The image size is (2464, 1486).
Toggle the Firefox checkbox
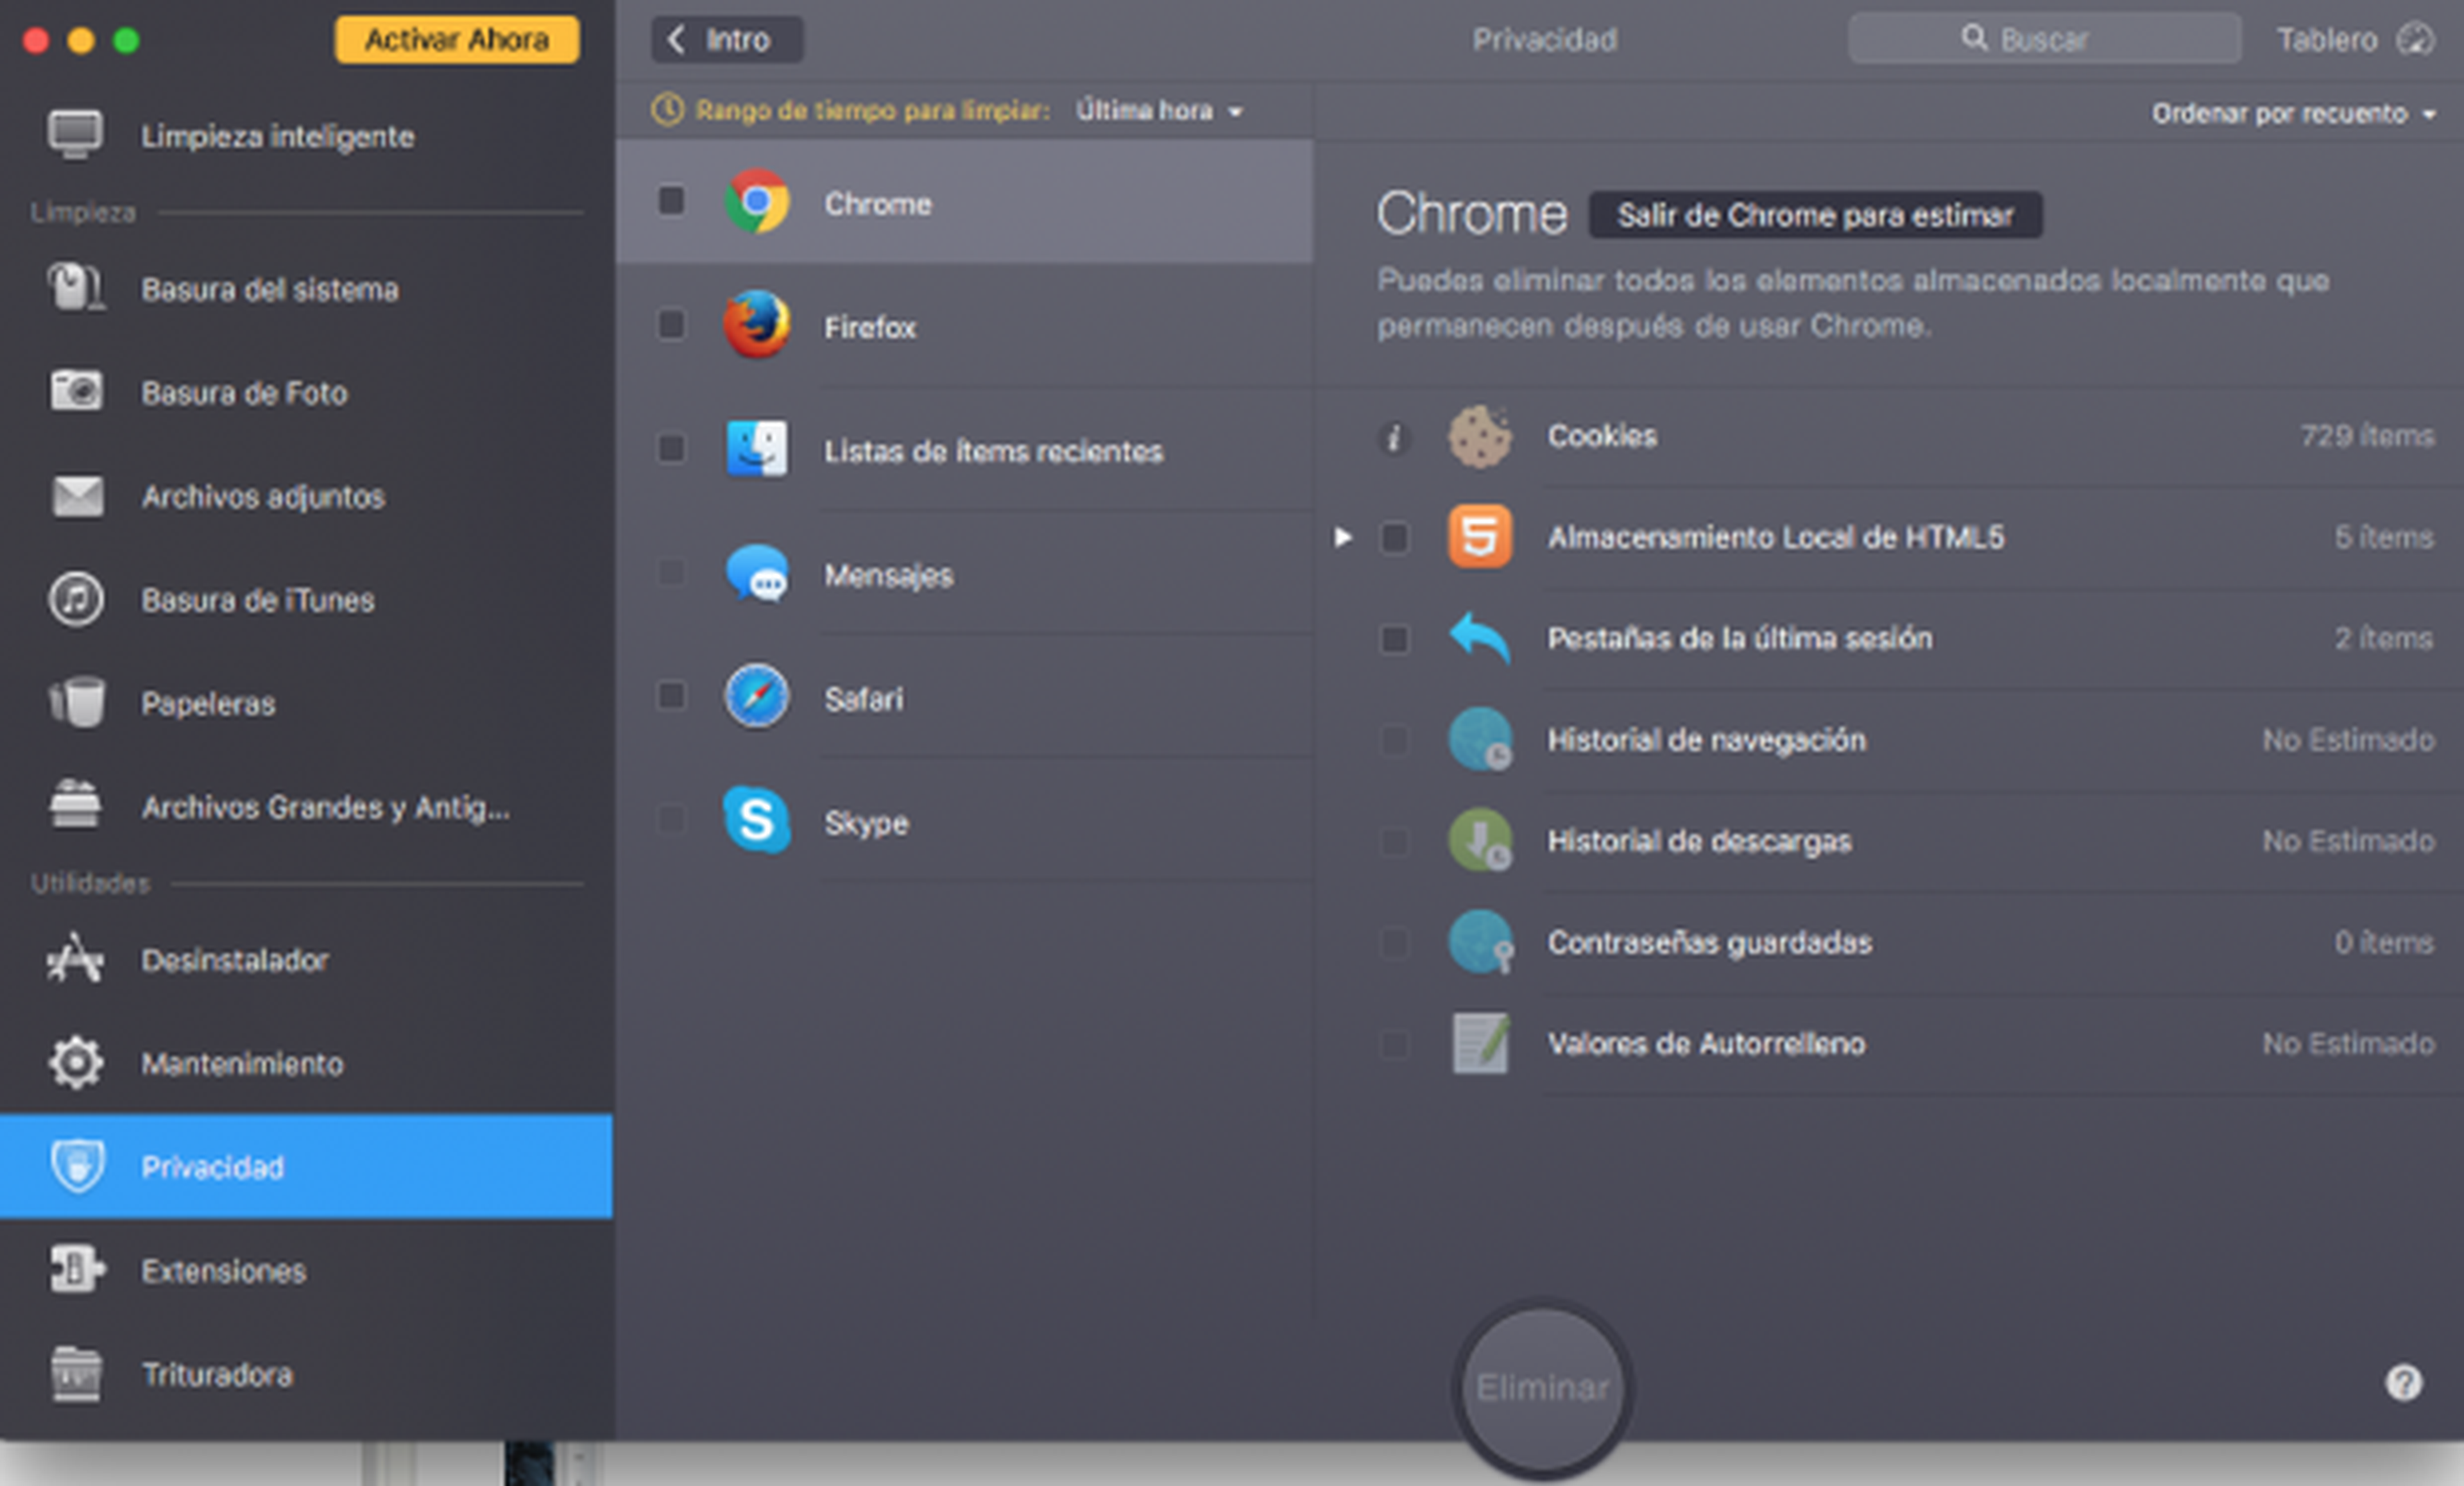point(672,325)
